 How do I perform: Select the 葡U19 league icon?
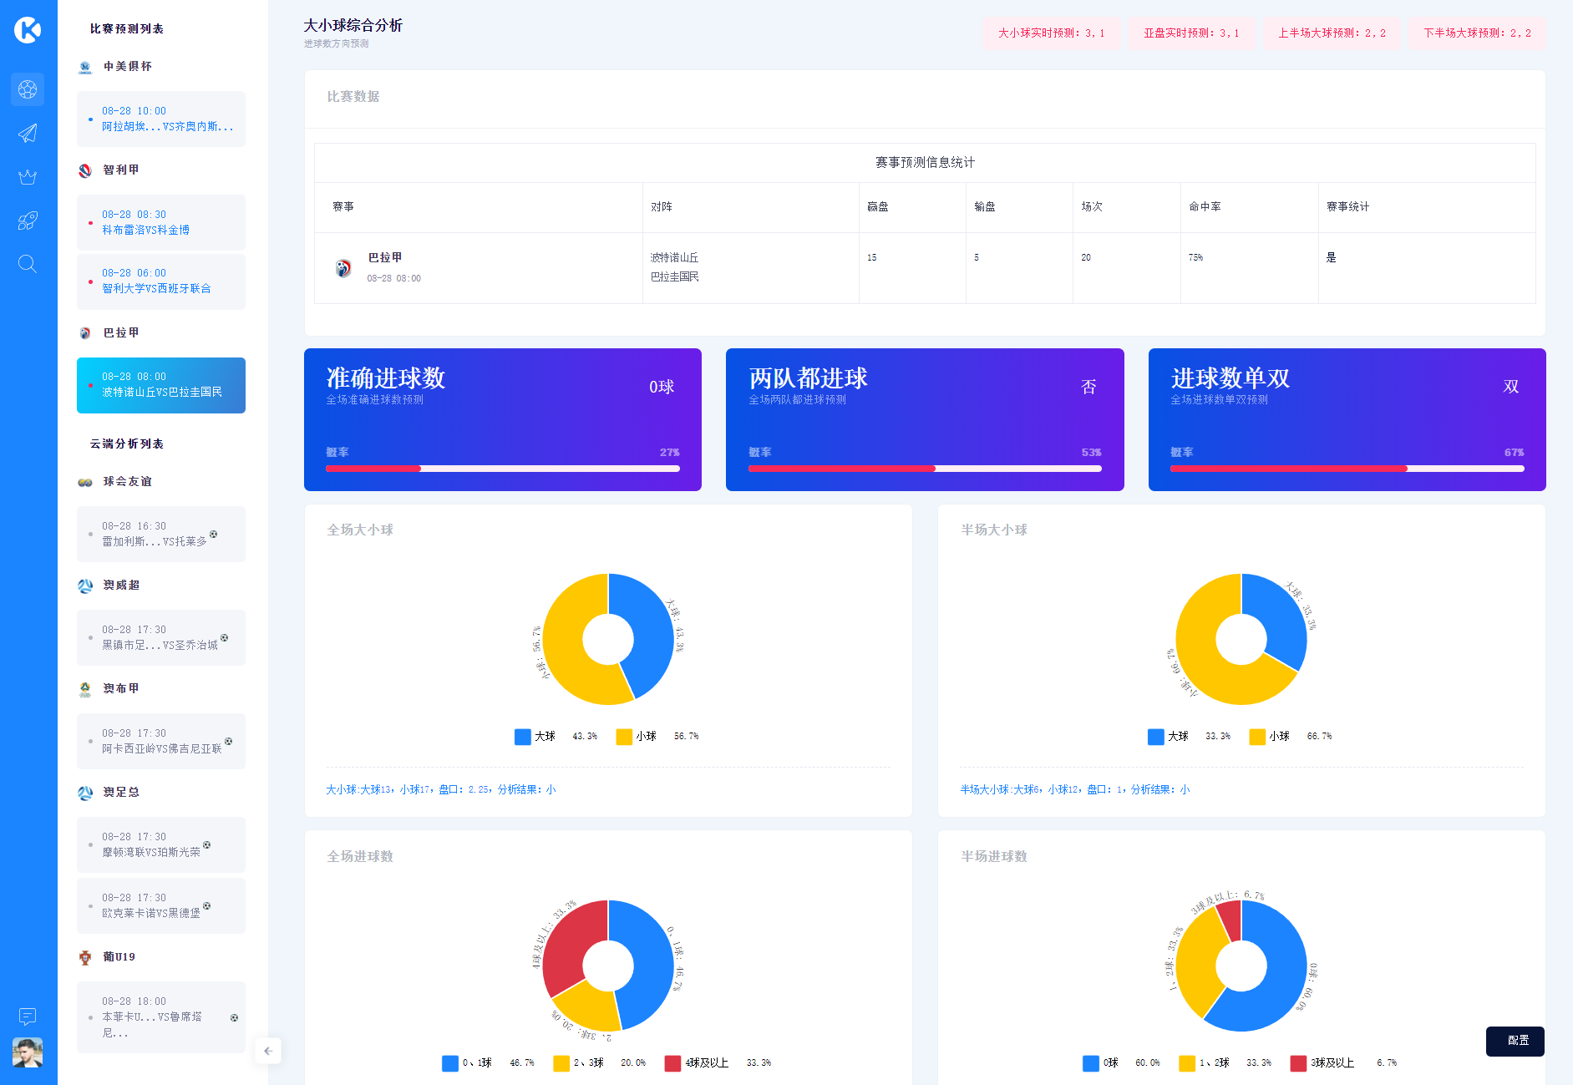pos(85,957)
